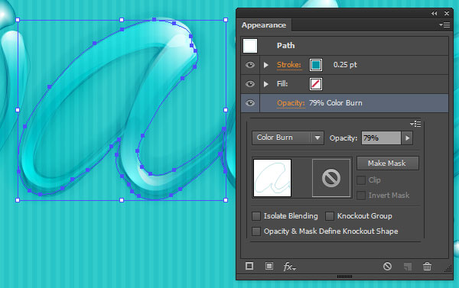Expand the Fill attribute triangle
This screenshot has height=288, width=459.
265,84
